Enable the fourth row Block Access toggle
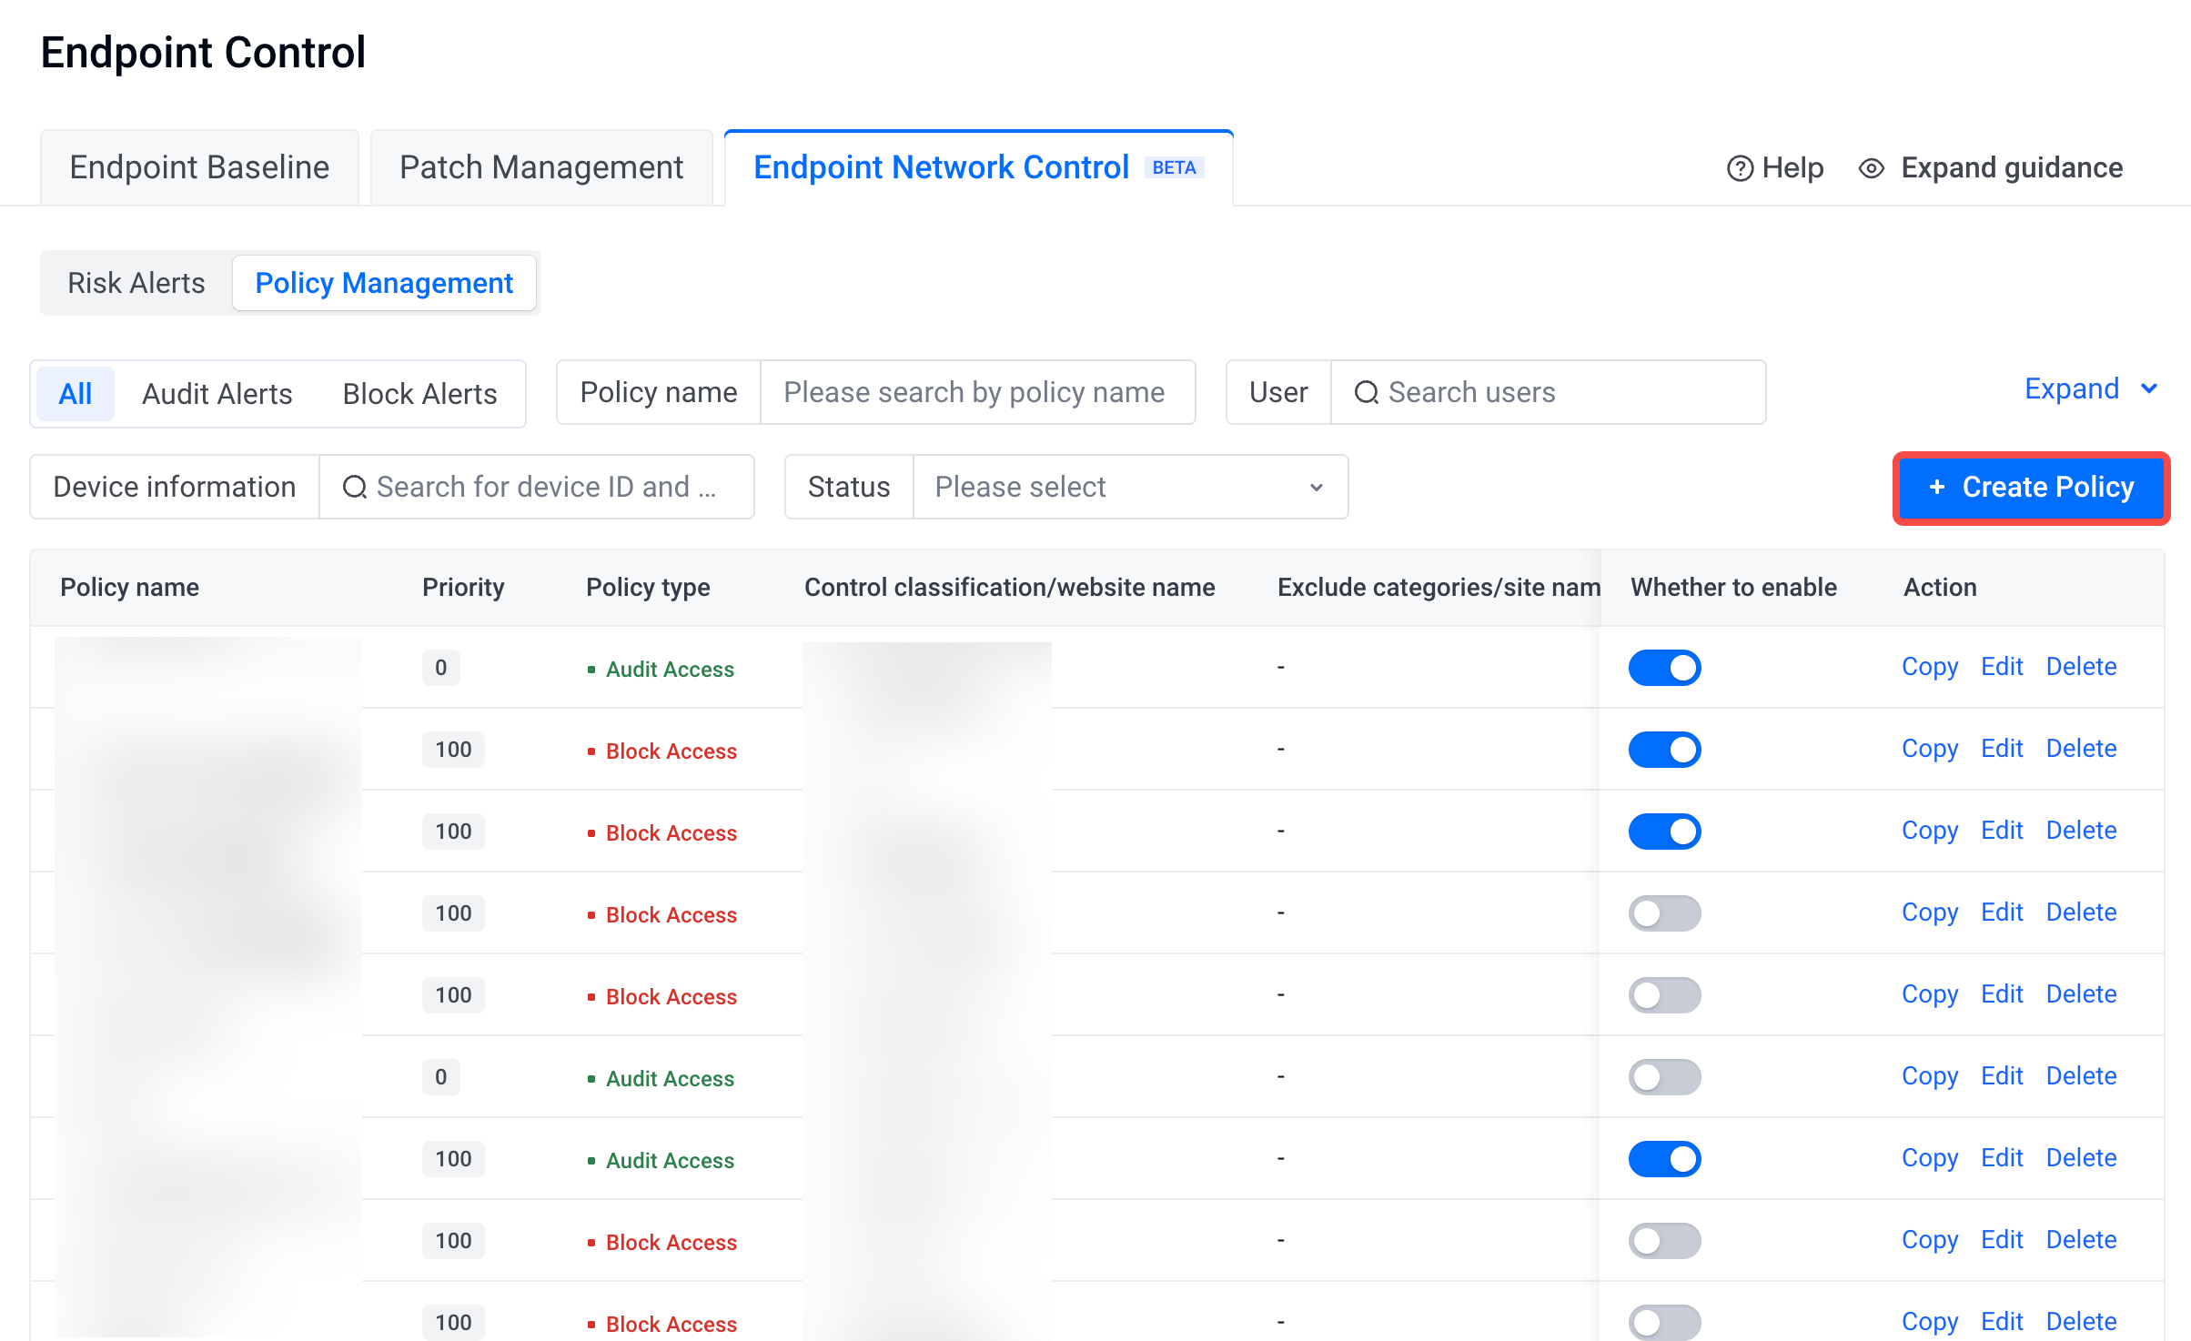2191x1341 pixels. point(1664,912)
